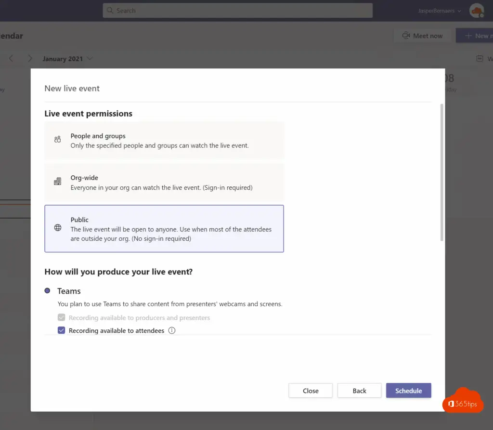Open info icon next to attendee recording

click(172, 330)
